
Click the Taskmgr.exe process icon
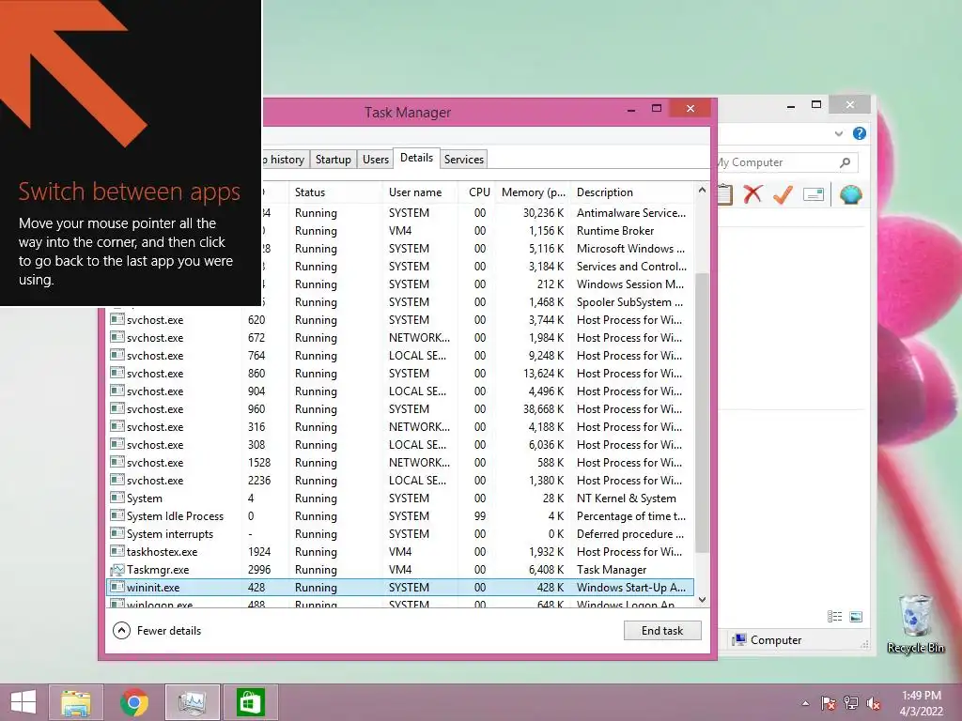click(117, 570)
